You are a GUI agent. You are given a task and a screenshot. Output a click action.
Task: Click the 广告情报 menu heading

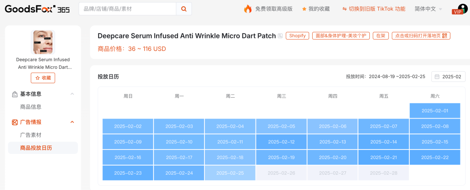coord(31,122)
